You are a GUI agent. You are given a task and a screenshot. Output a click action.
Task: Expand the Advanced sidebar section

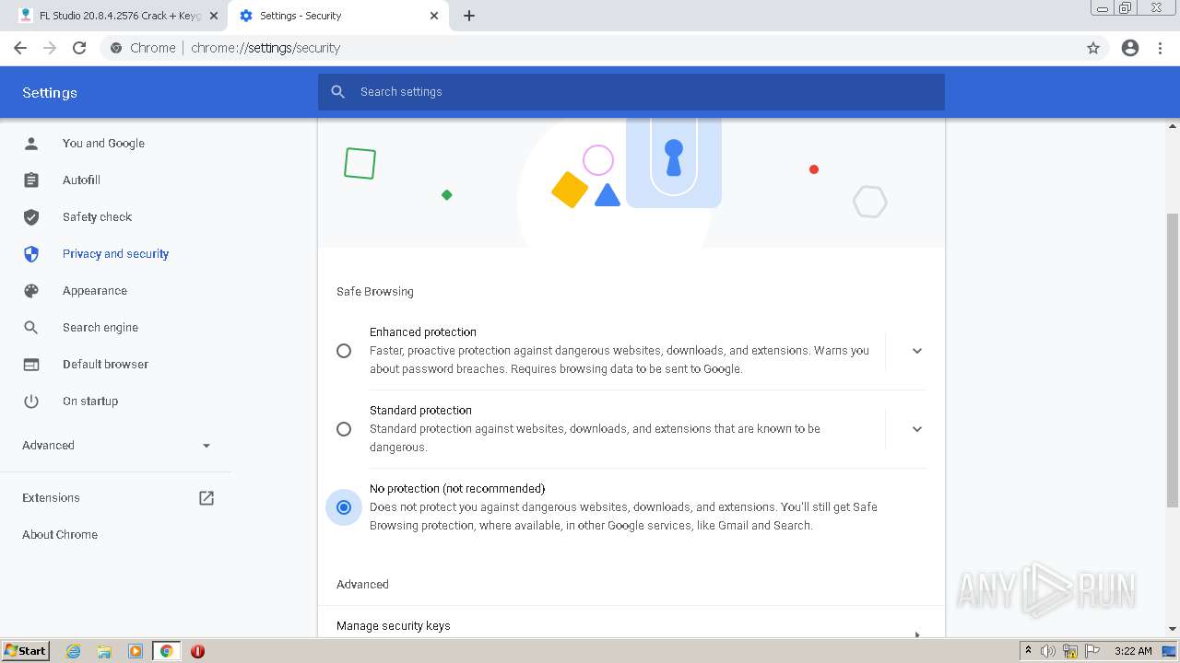click(x=117, y=446)
